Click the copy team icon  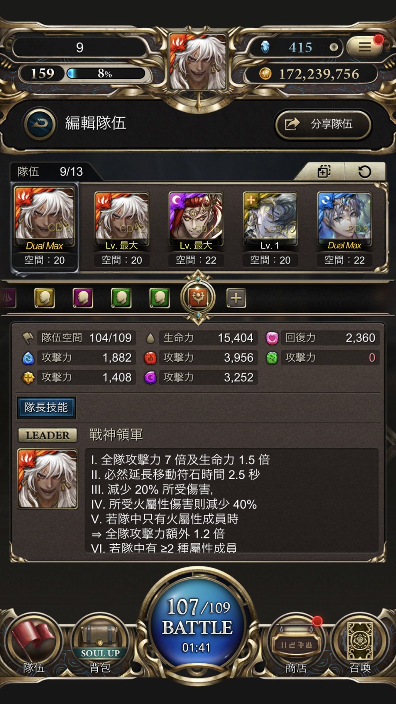coord(324,171)
